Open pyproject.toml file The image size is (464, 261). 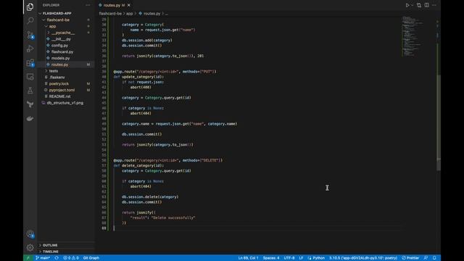[x=62, y=90]
